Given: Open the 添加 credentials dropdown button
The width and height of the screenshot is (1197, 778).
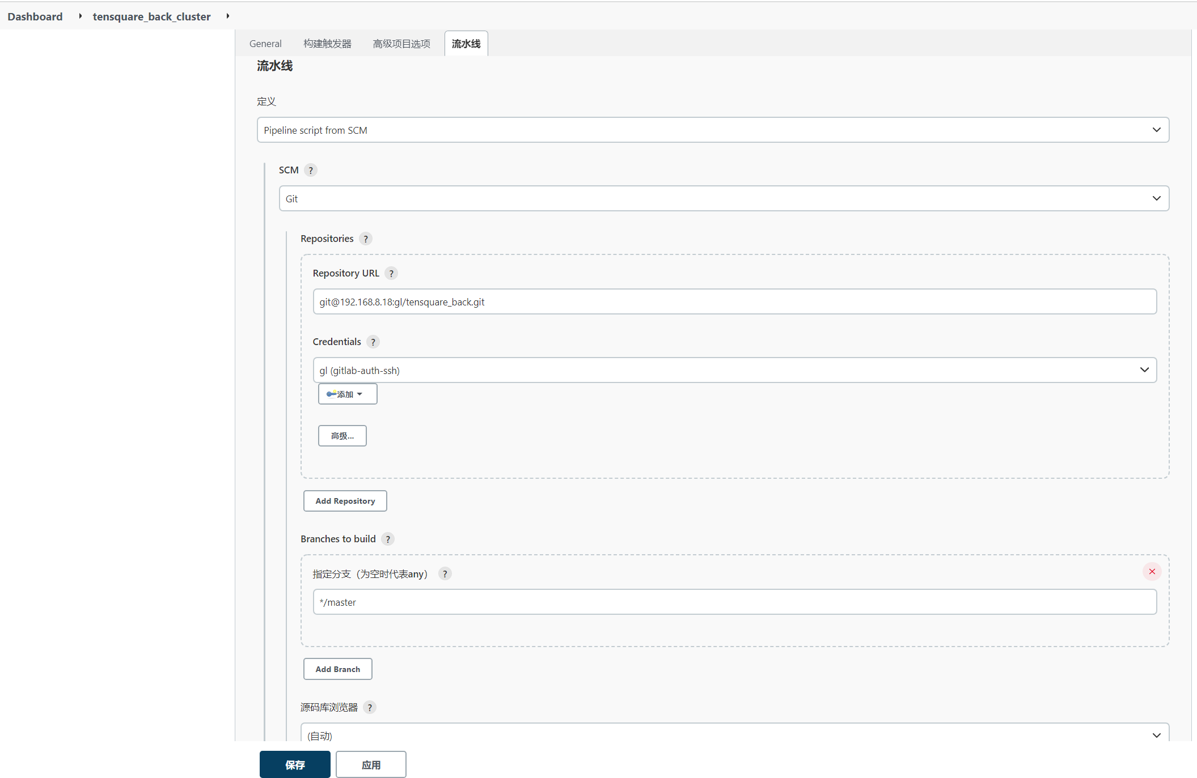Looking at the screenshot, I should pyautogui.click(x=348, y=394).
